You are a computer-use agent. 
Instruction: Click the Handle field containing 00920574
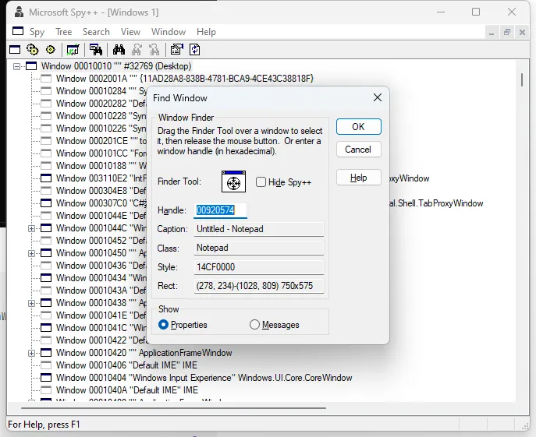pos(220,210)
